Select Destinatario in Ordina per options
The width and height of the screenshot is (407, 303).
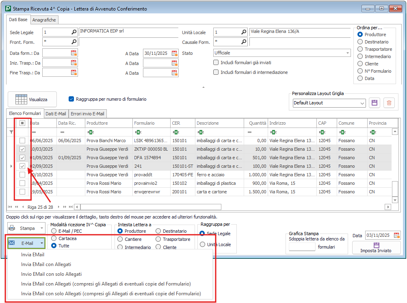click(360, 42)
